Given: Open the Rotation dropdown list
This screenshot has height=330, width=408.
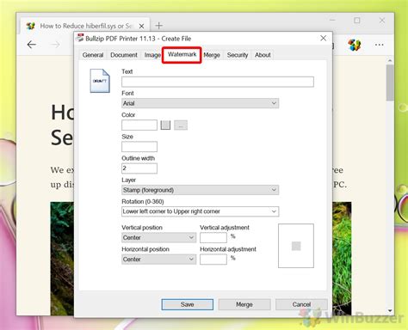Looking at the screenshot, I should [200, 211].
